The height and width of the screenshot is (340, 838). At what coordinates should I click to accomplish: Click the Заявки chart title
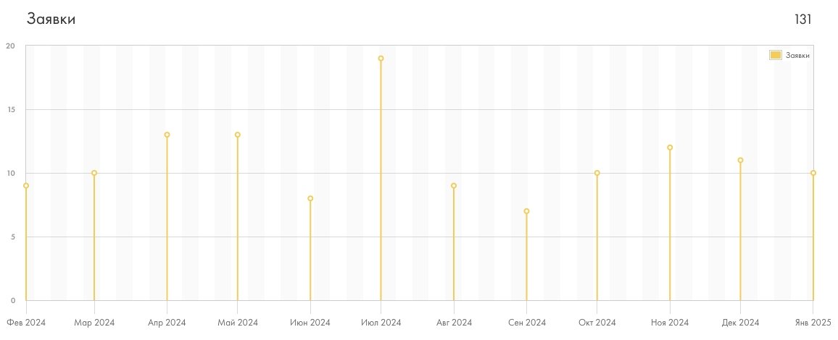point(51,20)
